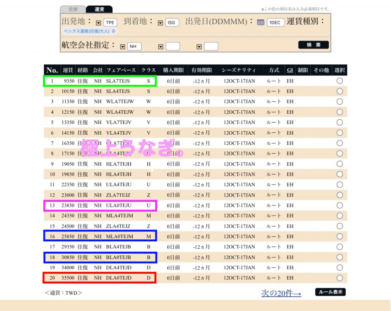The height and width of the screenshot is (311, 391).
Task: Click the TPE departure input field
Action: pyautogui.click(x=110, y=22)
